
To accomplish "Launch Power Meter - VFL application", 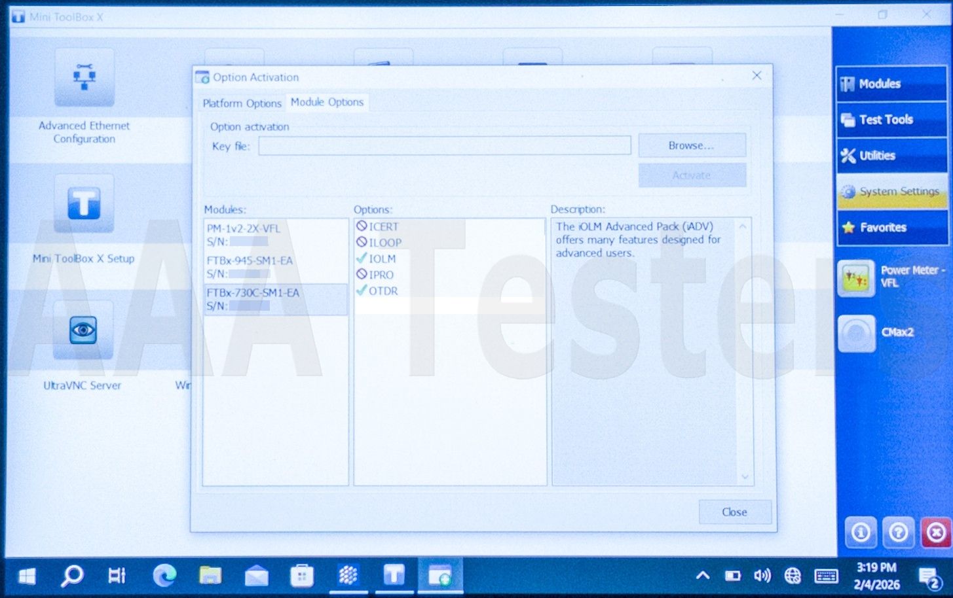I will (x=856, y=278).
